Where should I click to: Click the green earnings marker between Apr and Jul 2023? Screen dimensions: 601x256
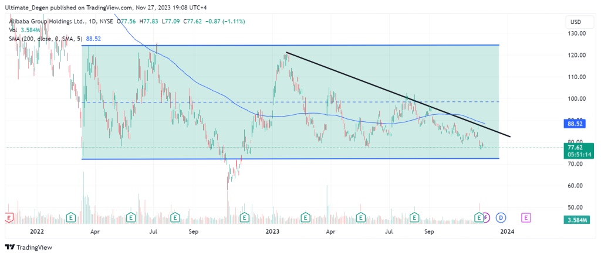(x=361, y=217)
